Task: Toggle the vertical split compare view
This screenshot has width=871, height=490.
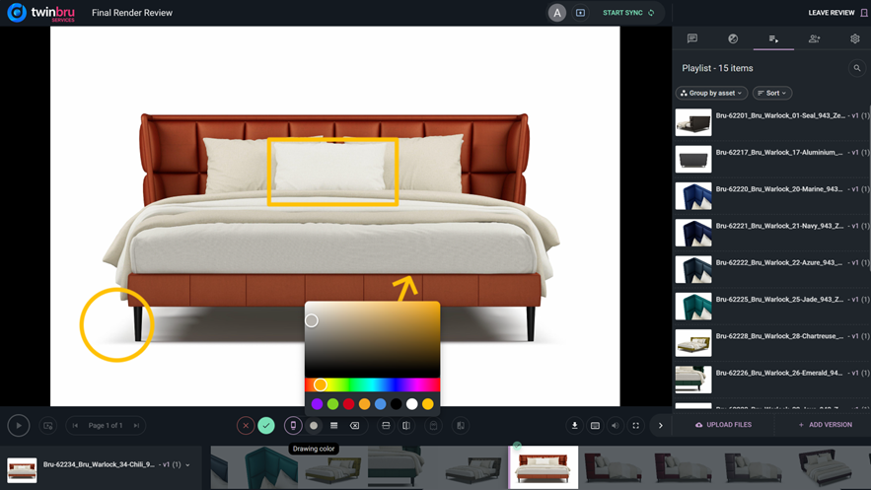Action: point(406,426)
